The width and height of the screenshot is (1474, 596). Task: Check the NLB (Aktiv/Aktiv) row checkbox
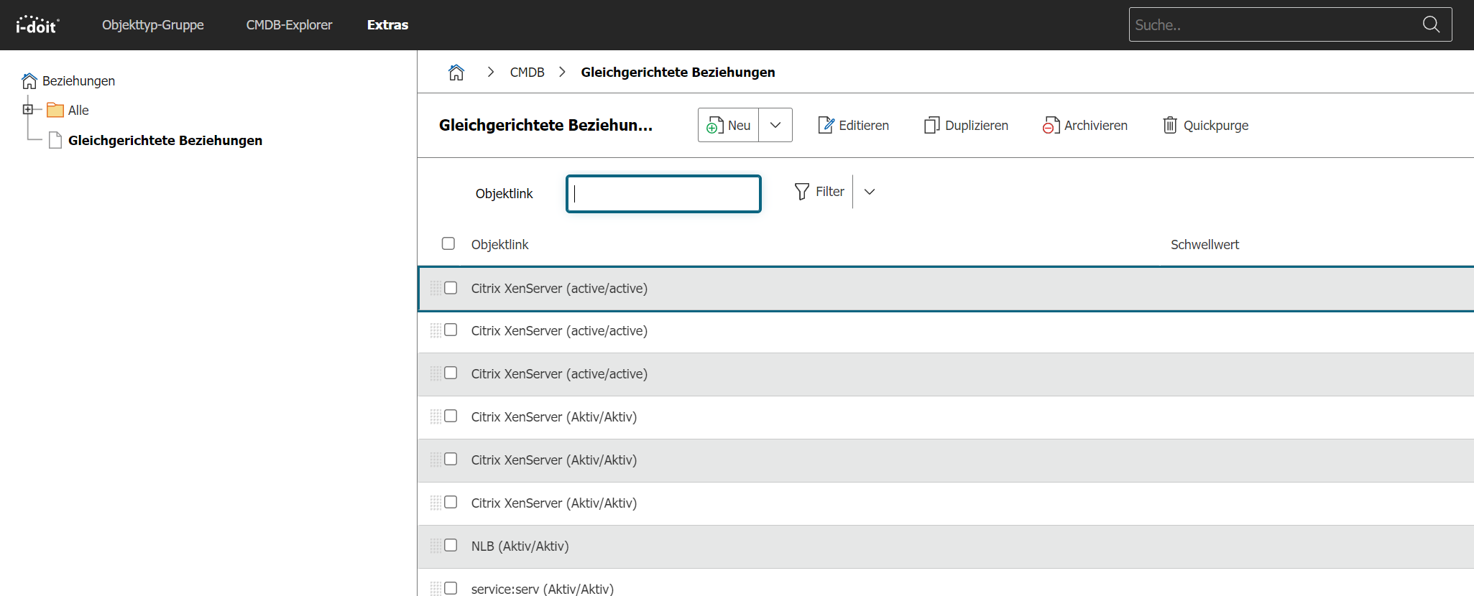(451, 545)
